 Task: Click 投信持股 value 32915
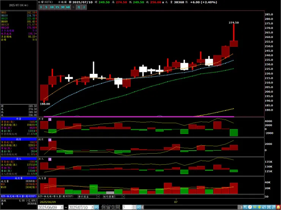click(32, 145)
